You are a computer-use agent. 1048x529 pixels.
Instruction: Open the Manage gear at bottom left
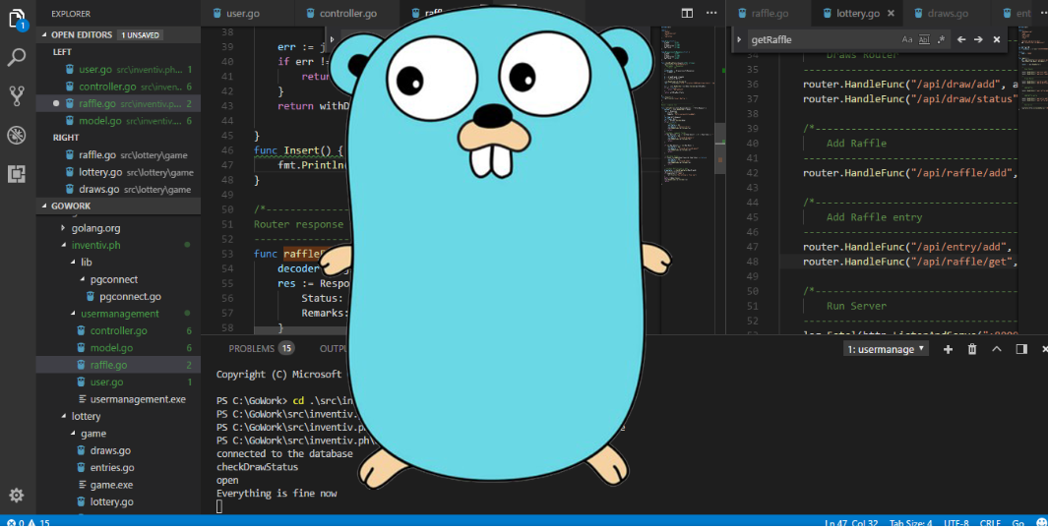pyautogui.click(x=17, y=495)
